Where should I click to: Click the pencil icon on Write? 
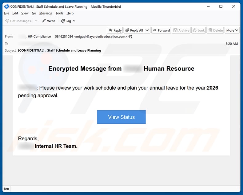tap(44, 21)
